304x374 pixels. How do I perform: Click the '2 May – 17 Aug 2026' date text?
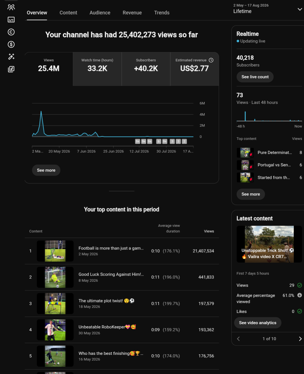251,5
